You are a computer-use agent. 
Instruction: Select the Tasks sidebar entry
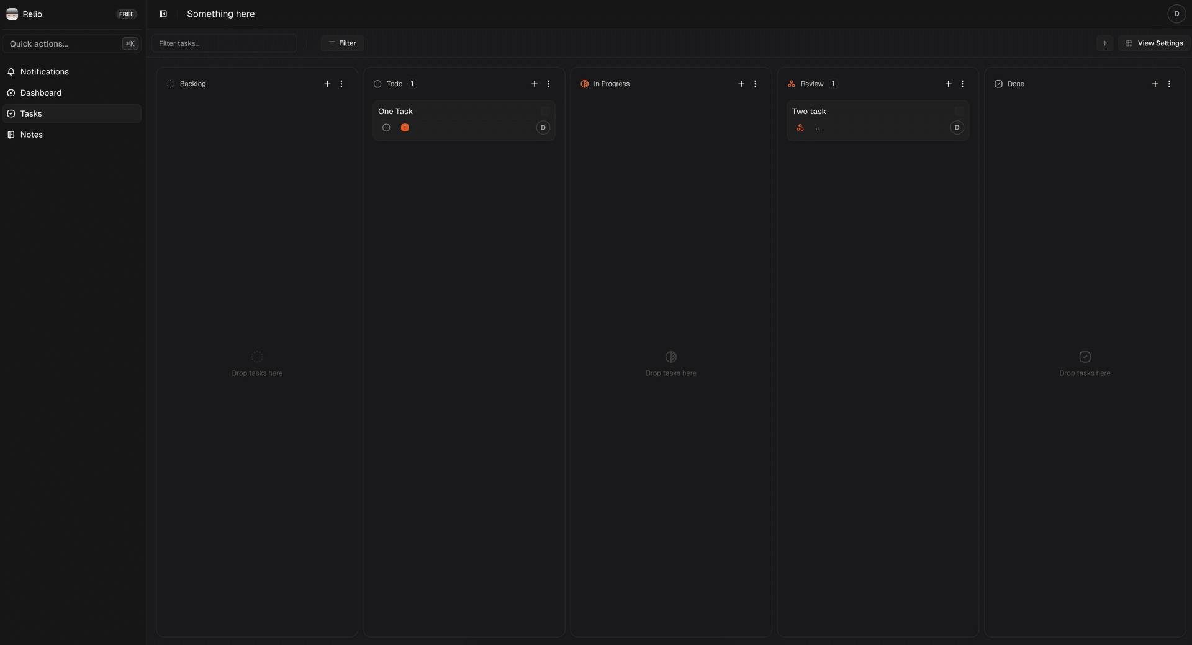[31, 113]
